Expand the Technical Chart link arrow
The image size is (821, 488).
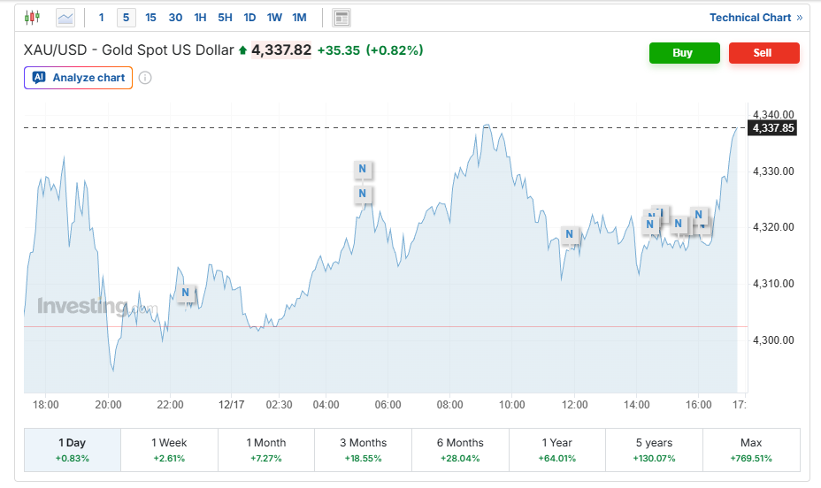pyautogui.click(x=800, y=18)
